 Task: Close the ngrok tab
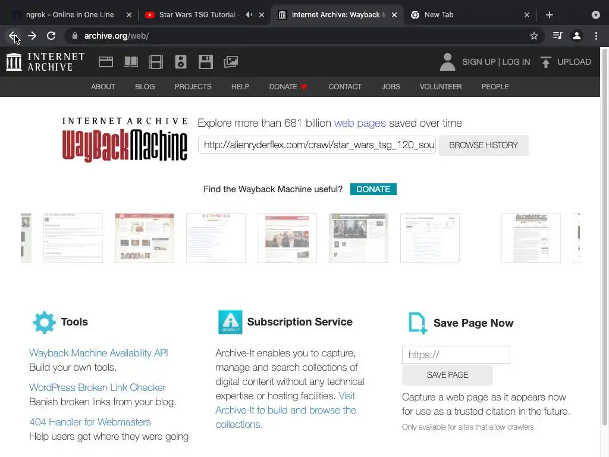[x=129, y=15]
